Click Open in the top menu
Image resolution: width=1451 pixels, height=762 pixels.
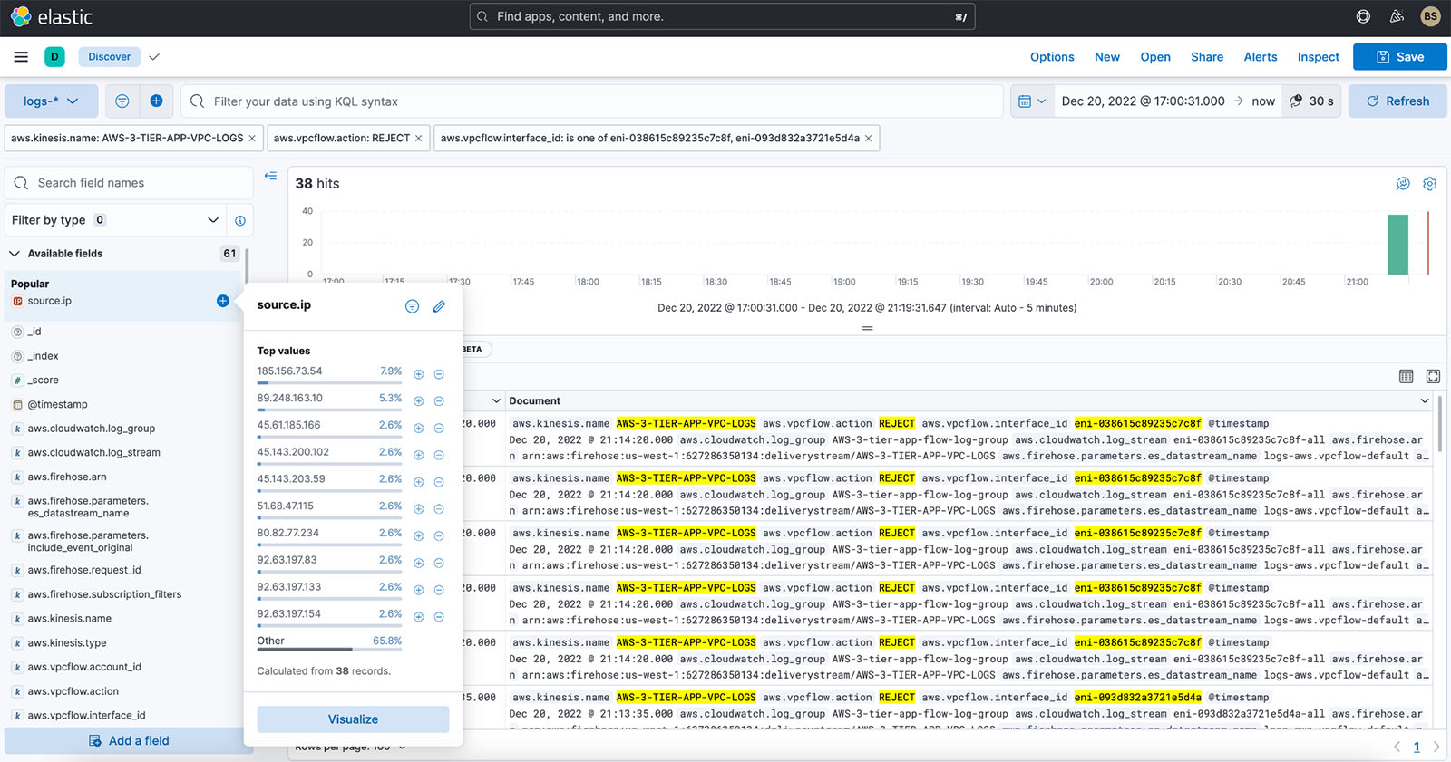click(1155, 56)
